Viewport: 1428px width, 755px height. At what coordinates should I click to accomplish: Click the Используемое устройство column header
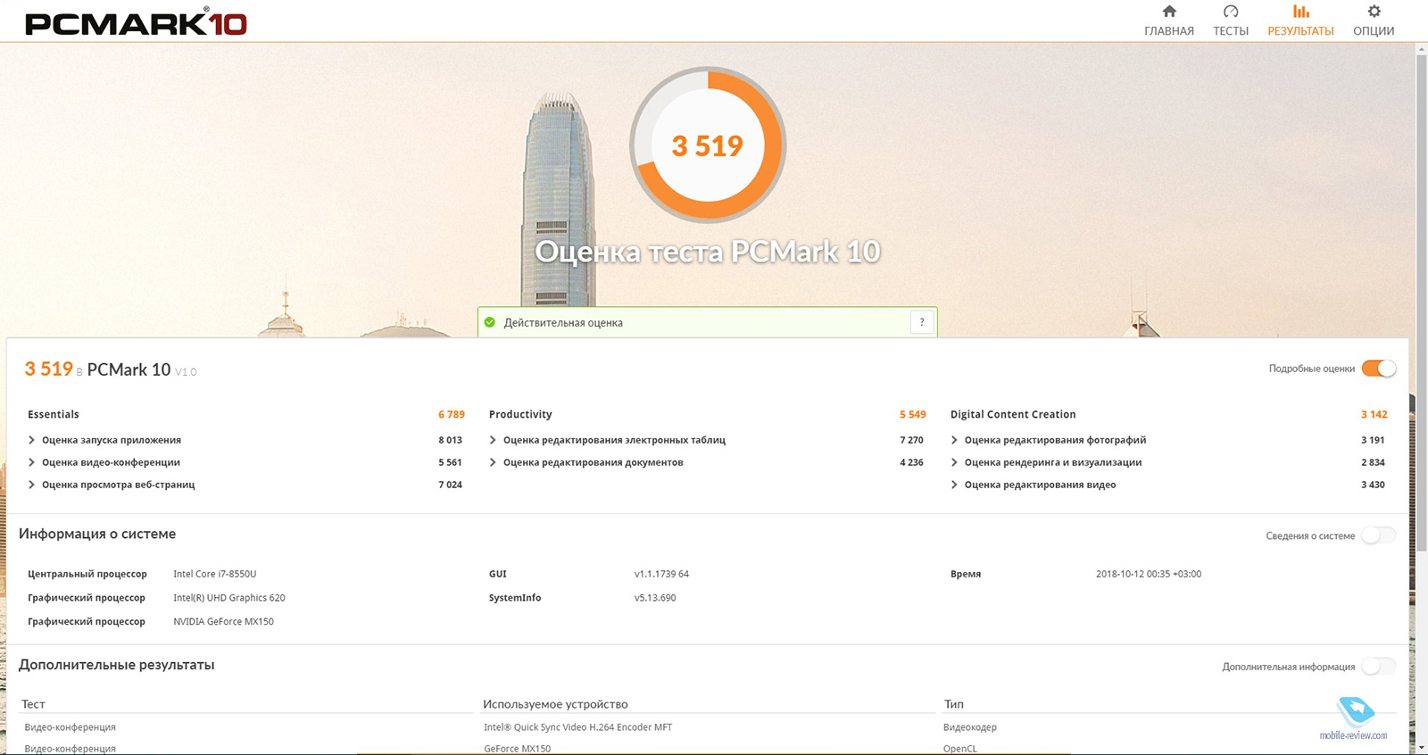pos(555,704)
